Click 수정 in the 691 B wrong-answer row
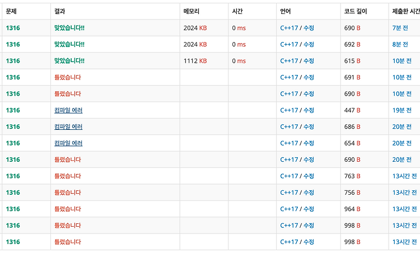 coord(309,77)
